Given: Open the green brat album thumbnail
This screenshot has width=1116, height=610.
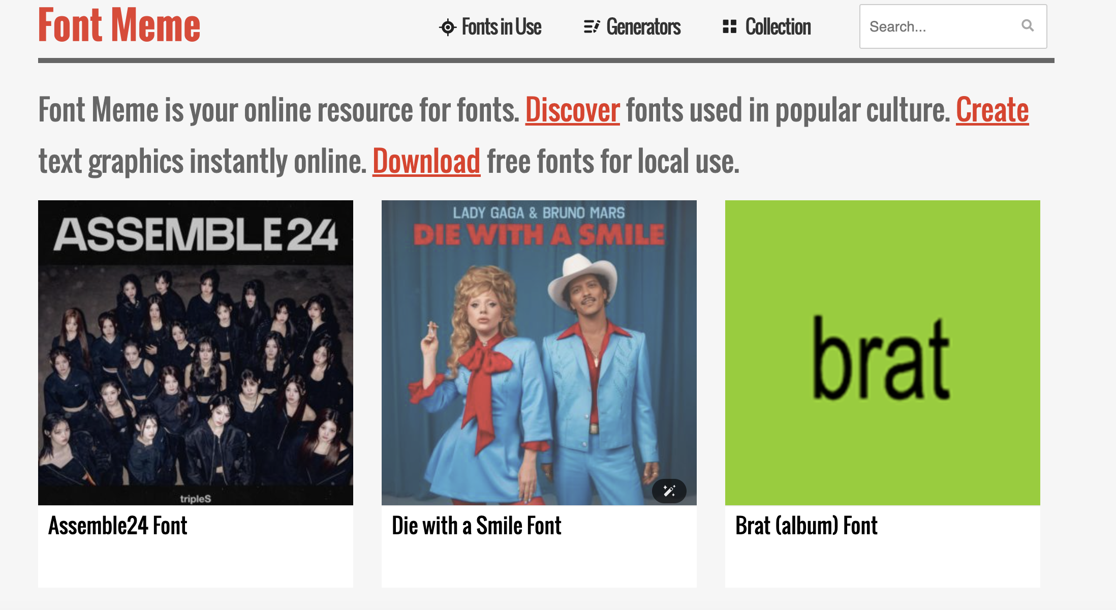Looking at the screenshot, I should [x=883, y=353].
